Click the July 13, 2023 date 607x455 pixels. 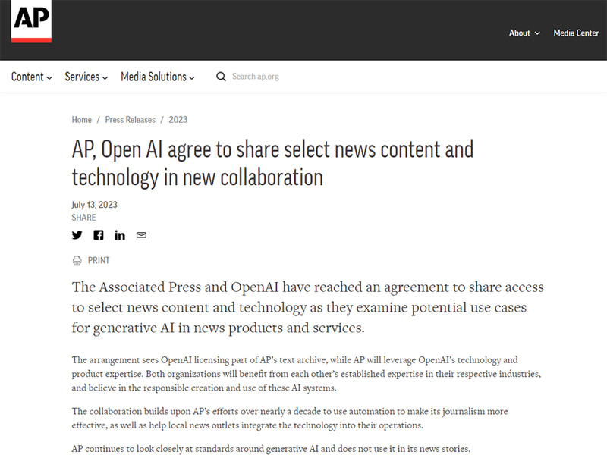(x=94, y=205)
